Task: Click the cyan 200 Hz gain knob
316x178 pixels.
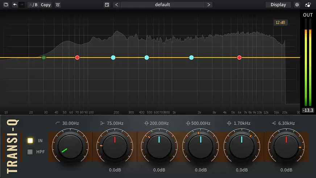Action: click(x=159, y=146)
